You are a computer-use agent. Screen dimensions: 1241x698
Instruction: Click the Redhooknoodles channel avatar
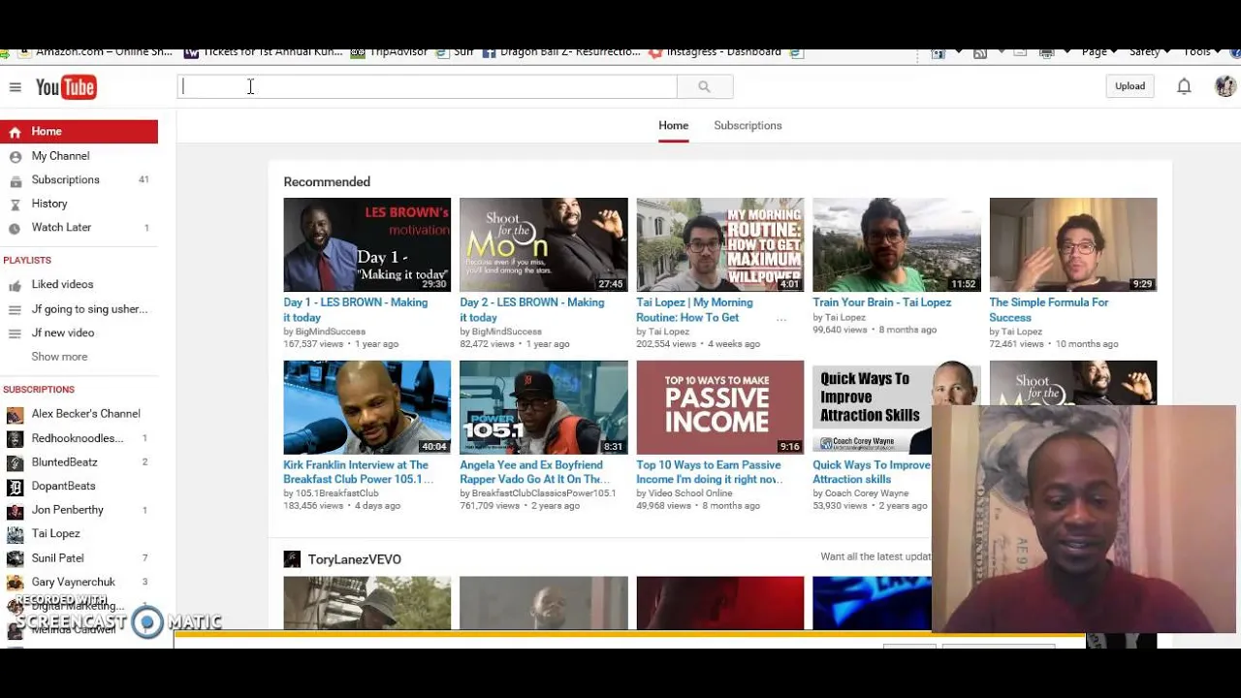tap(15, 439)
